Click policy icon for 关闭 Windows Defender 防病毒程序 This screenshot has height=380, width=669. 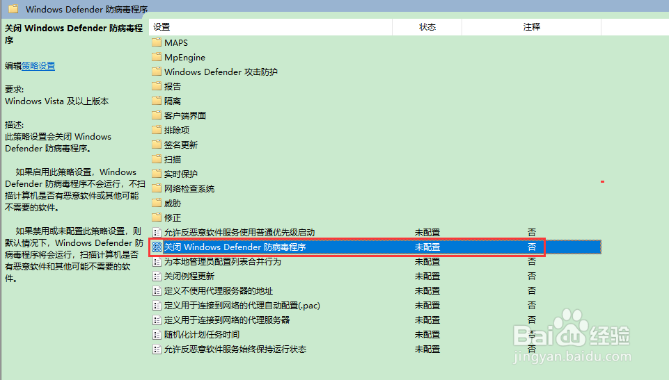point(157,247)
